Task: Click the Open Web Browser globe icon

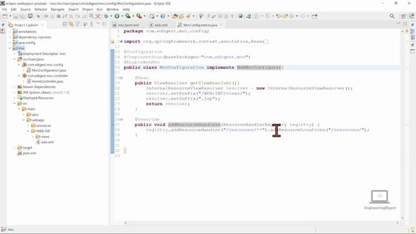Action: [x=240, y=16]
